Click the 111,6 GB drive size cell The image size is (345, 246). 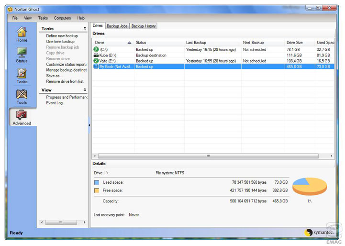point(294,55)
